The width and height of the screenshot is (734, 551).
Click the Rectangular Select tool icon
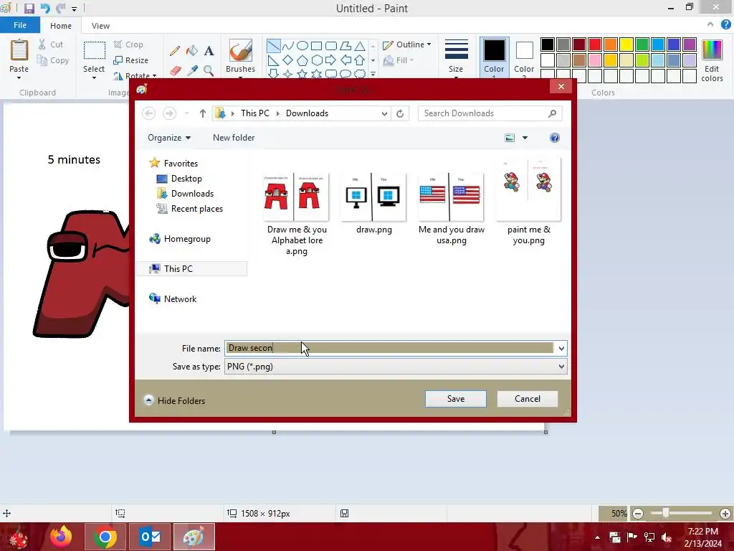(94, 51)
